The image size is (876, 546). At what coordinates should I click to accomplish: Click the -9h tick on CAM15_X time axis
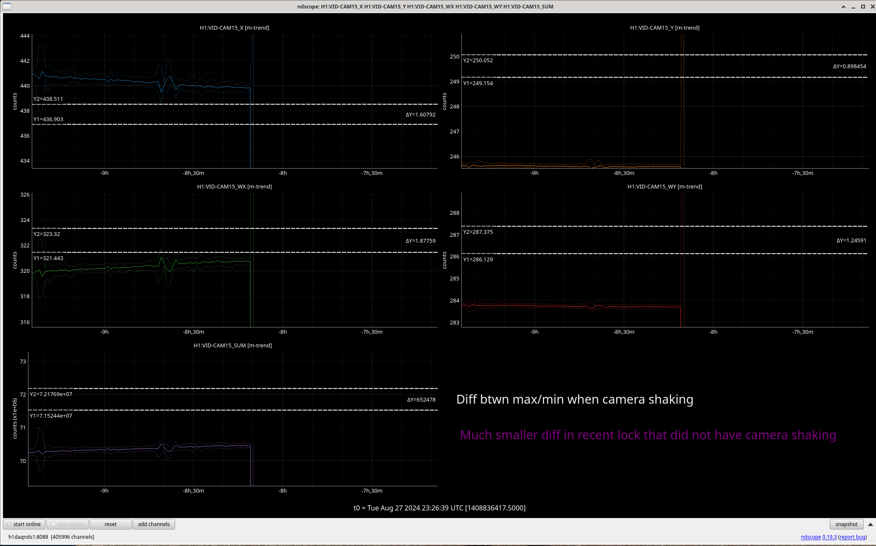104,173
